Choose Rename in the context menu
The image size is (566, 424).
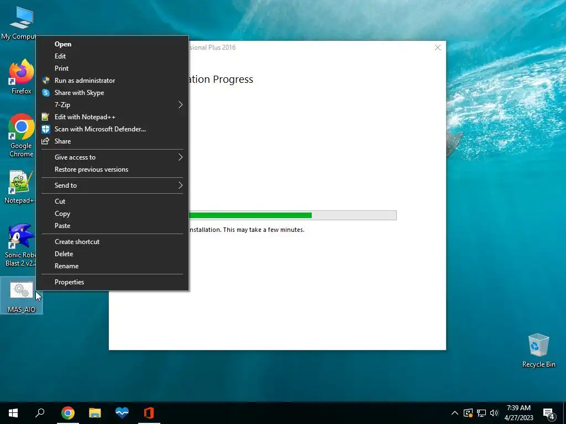coord(112,266)
